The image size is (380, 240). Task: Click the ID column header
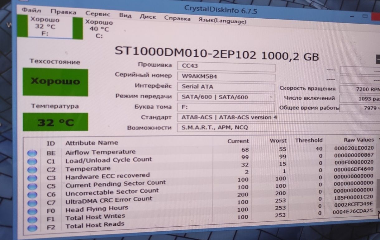[x=50, y=144]
